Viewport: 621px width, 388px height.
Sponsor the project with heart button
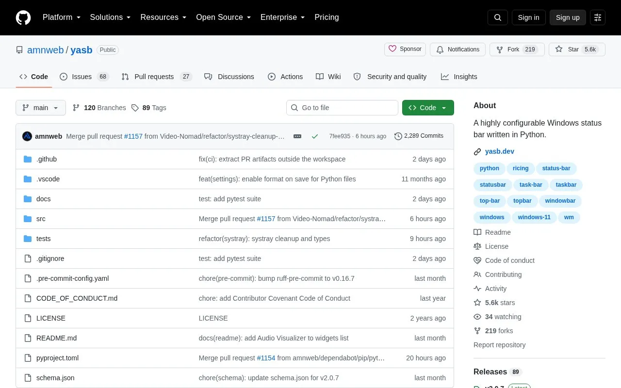405,49
